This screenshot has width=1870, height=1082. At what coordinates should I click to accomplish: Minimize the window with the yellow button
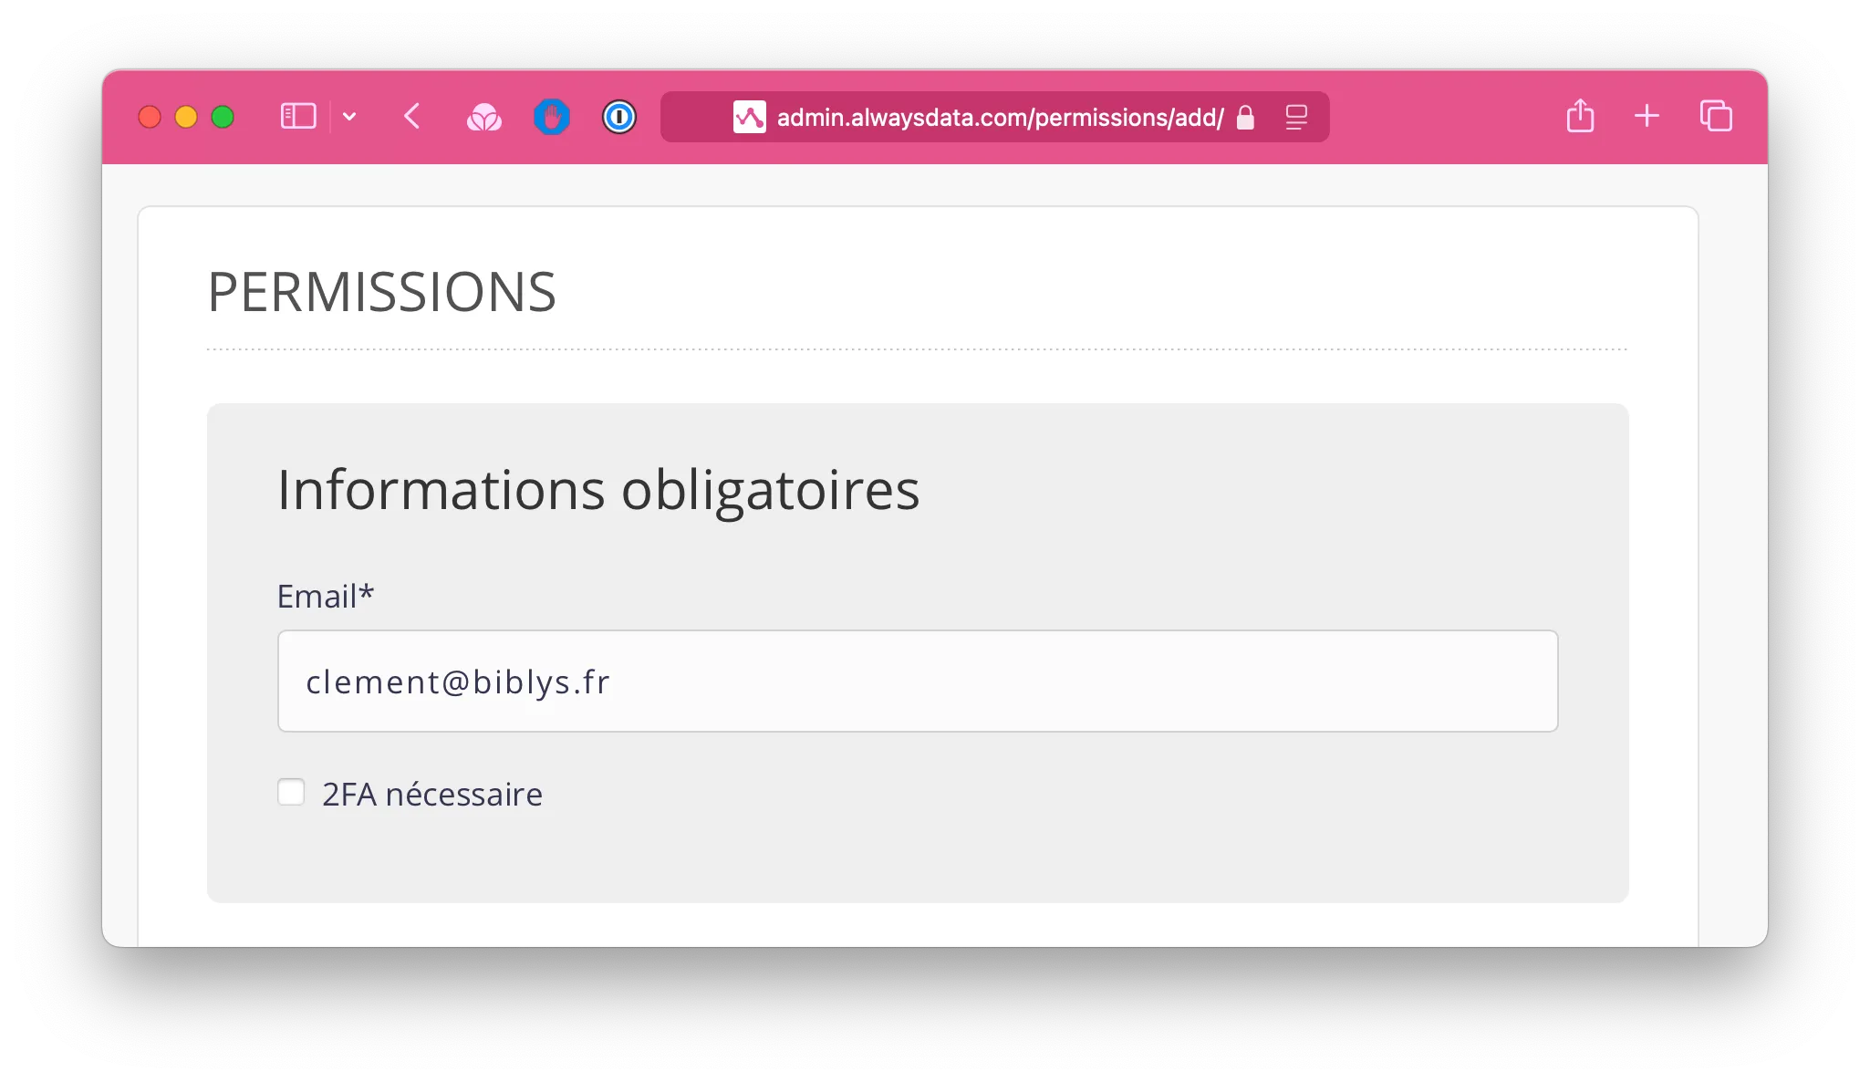click(186, 117)
